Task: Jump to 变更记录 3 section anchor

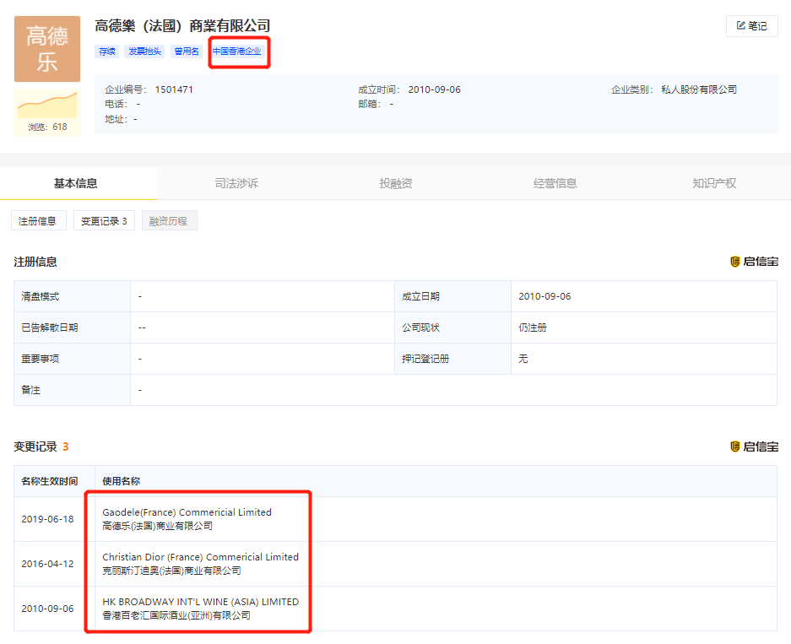Action: click(104, 221)
